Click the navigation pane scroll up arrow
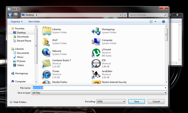The image size is (188, 113). pos(36,26)
